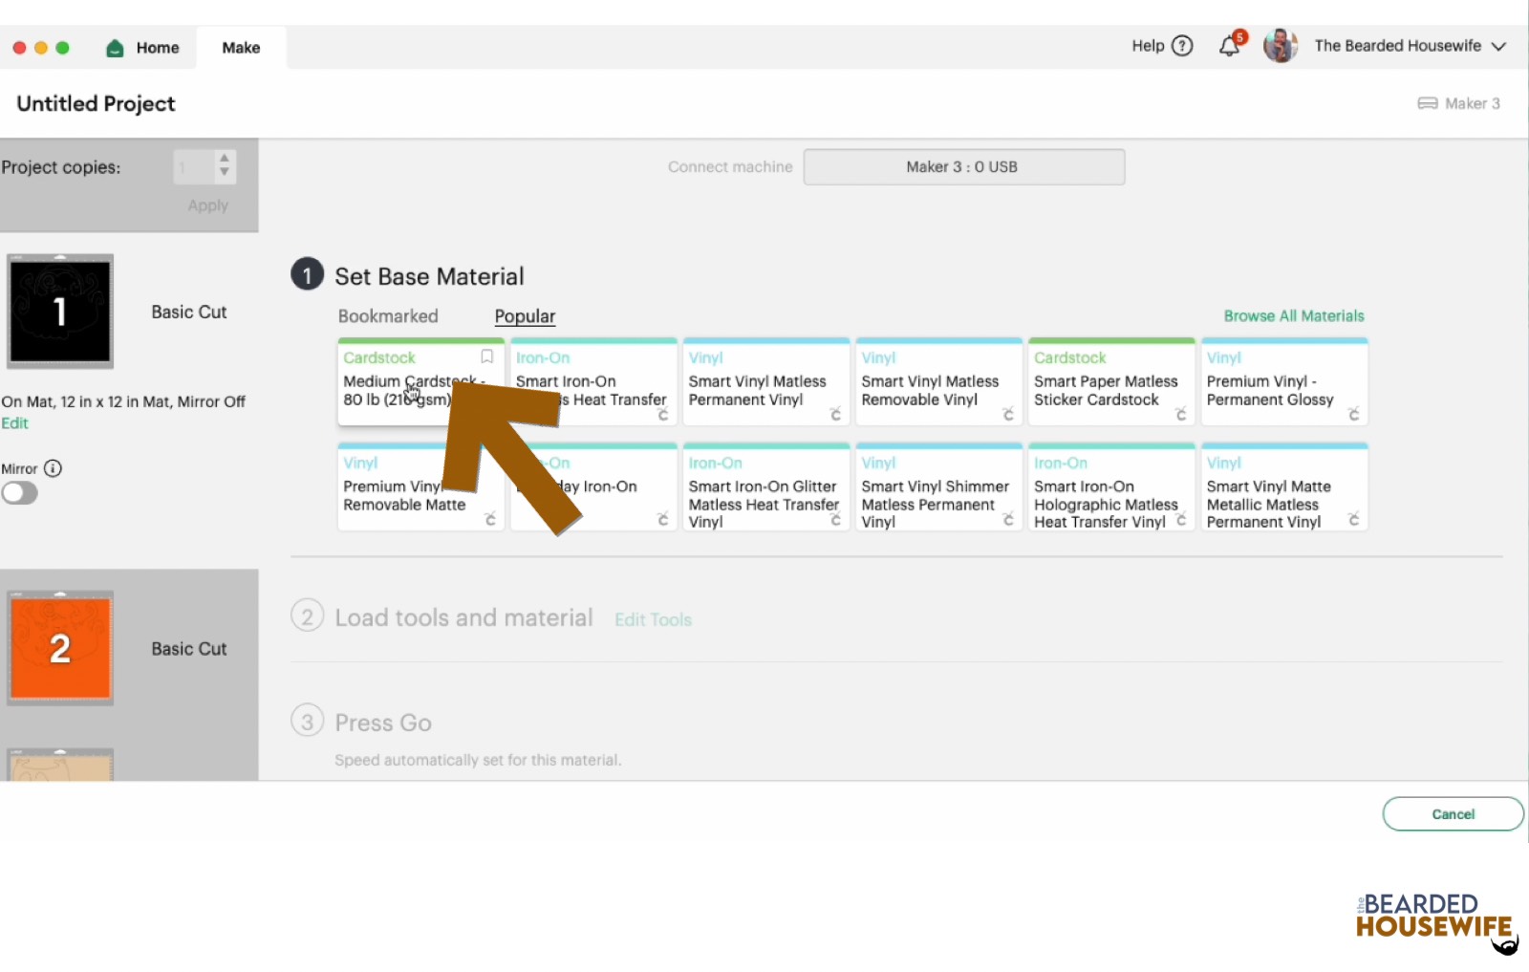The height and width of the screenshot is (972, 1529).
Task: Open the account dropdown chevron
Action: click(x=1498, y=45)
